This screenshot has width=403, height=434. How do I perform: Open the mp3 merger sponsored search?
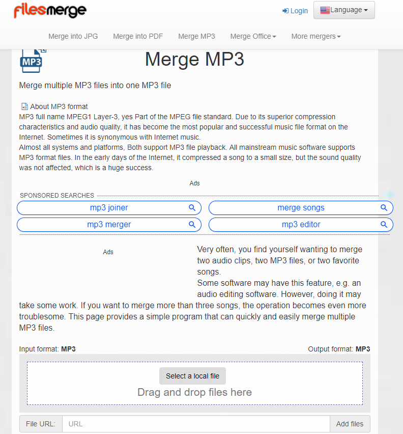pyautogui.click(x=109, y=225)
